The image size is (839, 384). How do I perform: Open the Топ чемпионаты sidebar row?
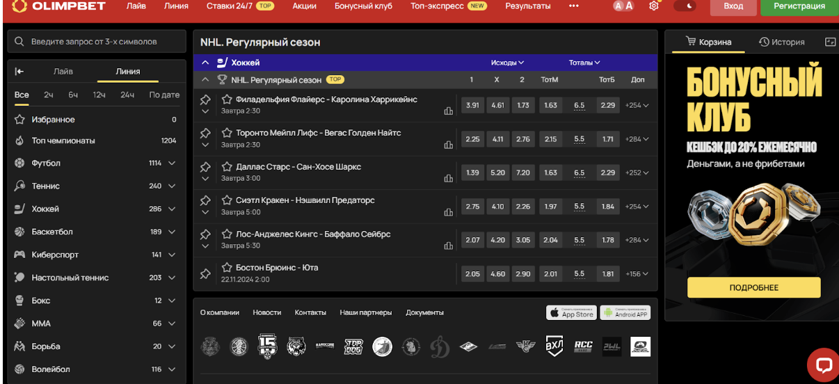click(97, 141)
